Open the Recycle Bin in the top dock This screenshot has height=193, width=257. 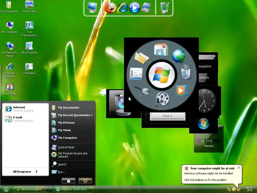(x=165, y=8)
